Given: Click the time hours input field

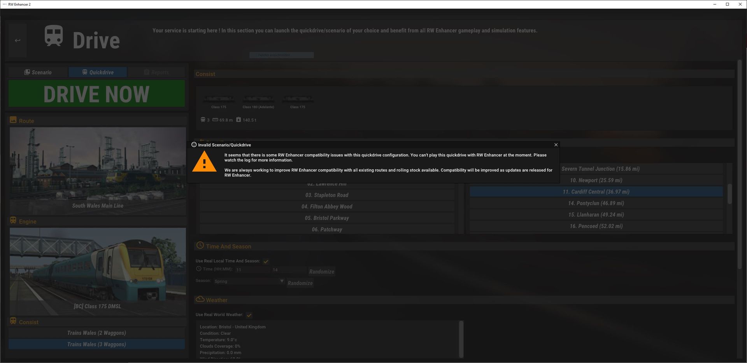Looking at the screenshot, I should pyautogui.click(x=252, y=270).
